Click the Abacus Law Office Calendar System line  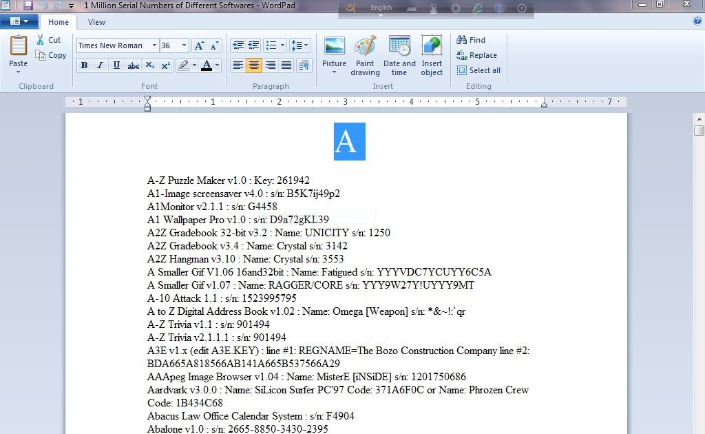(x=251, y=416)
